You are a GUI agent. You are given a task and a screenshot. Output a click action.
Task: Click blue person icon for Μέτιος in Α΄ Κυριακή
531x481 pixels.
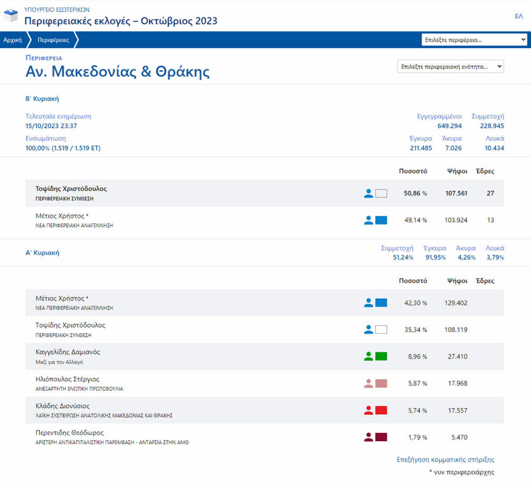[x=369, y=303]
